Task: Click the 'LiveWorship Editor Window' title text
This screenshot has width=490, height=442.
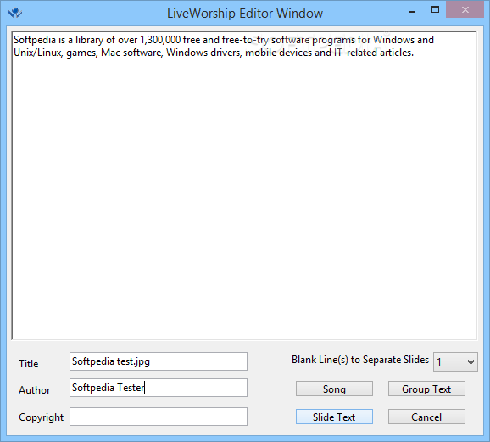Action: tap(245, 14)
